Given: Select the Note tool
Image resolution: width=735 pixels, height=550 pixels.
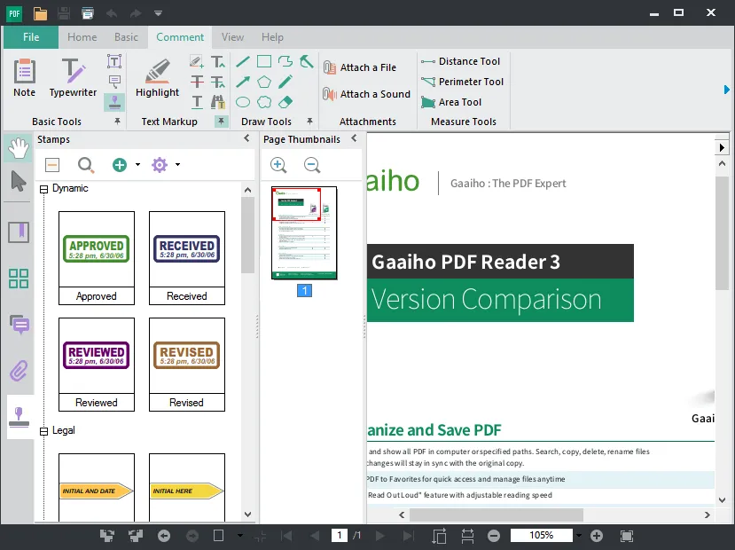Looking at the screenshot, I should 23,76.
